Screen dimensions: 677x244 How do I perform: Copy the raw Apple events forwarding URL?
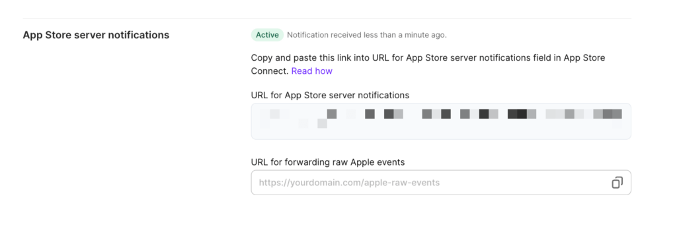pyautogui.click(x=617, y=183)
